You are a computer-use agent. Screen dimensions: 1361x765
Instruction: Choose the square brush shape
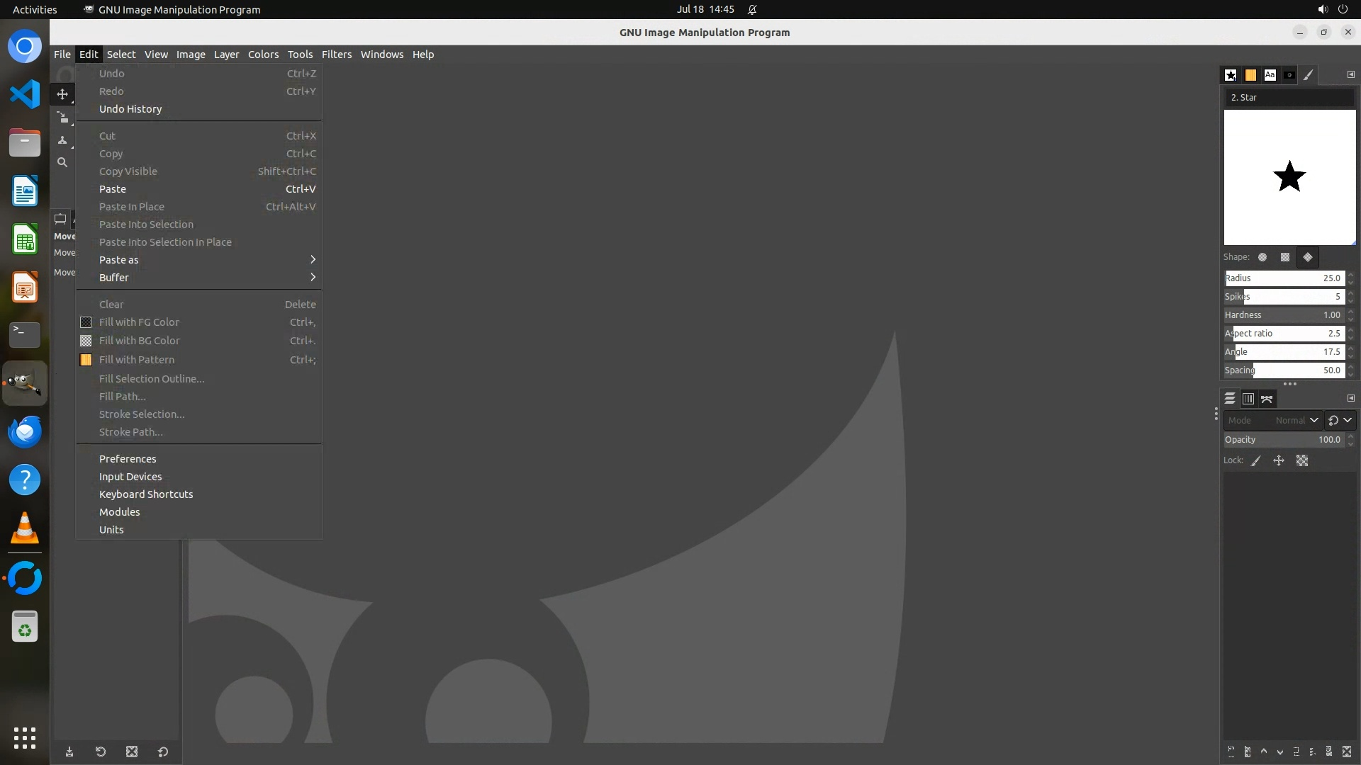coord(1285,258)
